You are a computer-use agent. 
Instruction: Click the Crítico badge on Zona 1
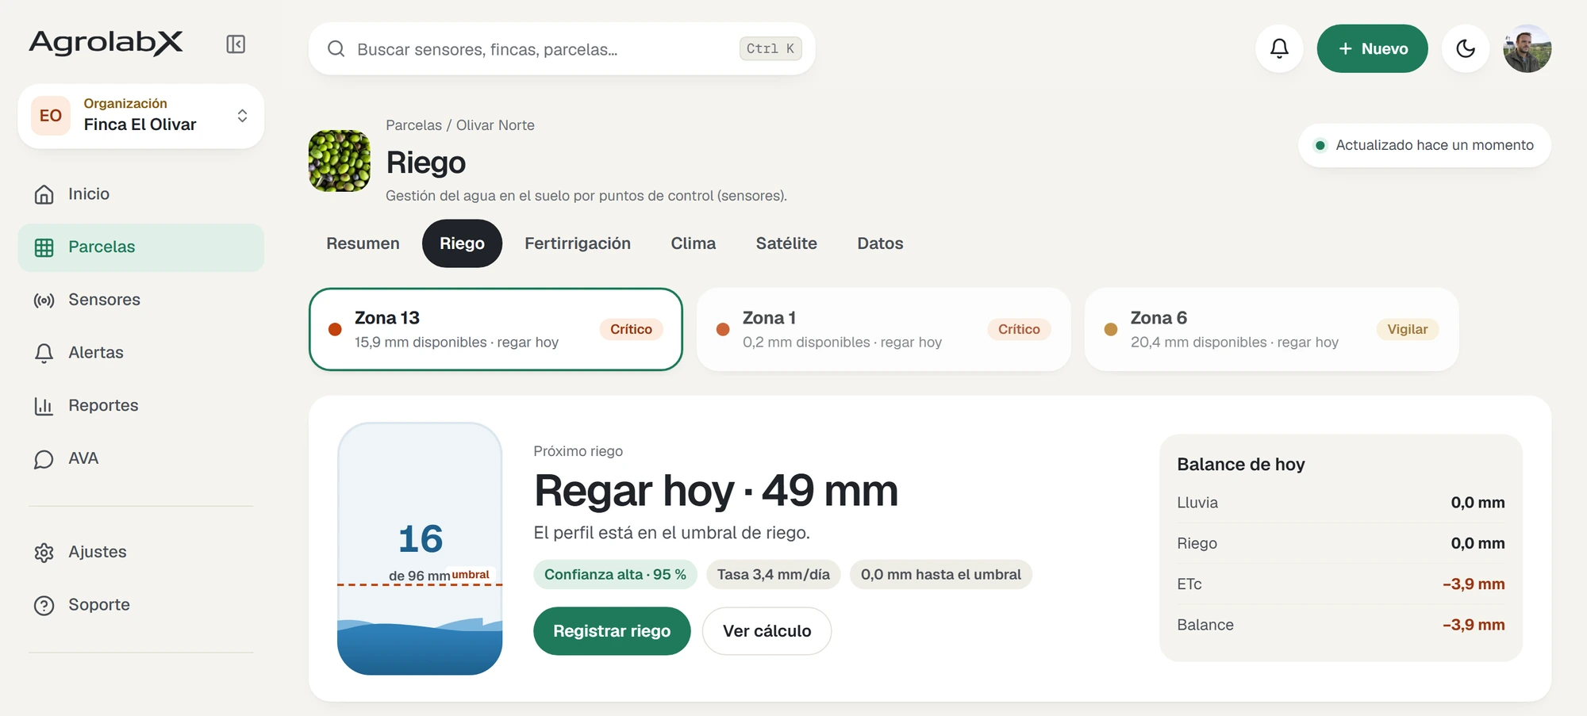click(x=1019, y=329)
